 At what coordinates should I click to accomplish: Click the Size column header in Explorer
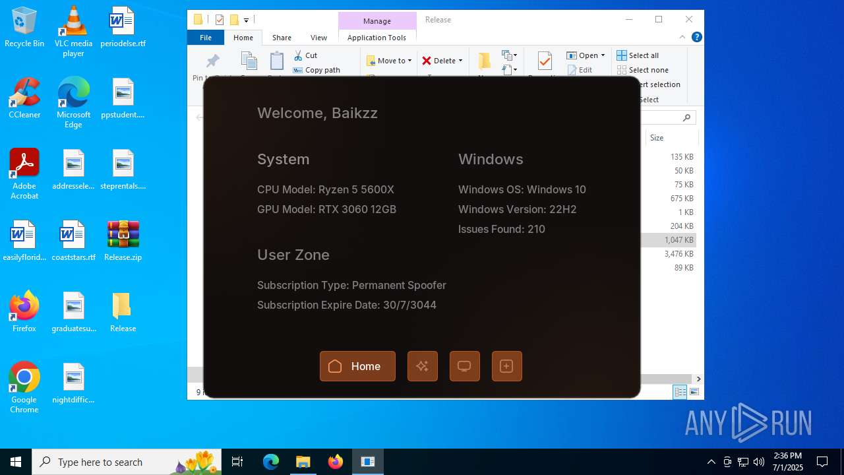[671, 137]
